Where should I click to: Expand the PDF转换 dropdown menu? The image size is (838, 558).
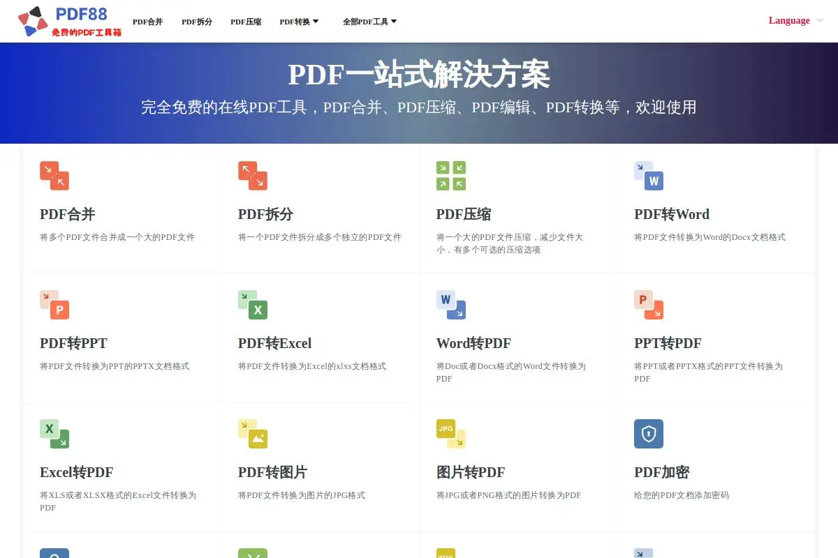pyautogui.click(x=299, y=22)
